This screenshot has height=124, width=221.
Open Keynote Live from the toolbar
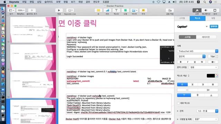[70, 10]
